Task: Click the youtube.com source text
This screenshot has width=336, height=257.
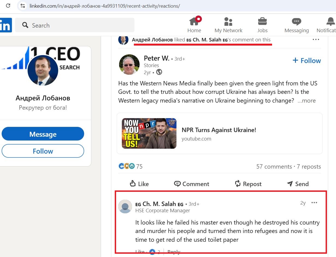Action: tap(196, 139)
